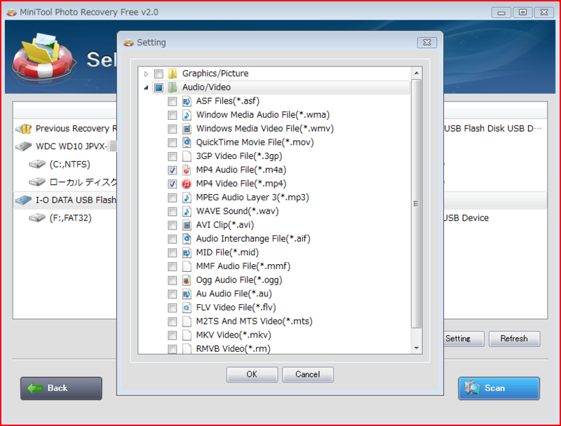This screenshot has width=561, height=426.
Task: Click the Au Audio File icon
Action: coord(187,294)
